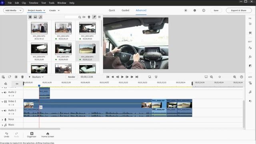Toggle Audio 2 keyframe diamond

click(11, 96)
